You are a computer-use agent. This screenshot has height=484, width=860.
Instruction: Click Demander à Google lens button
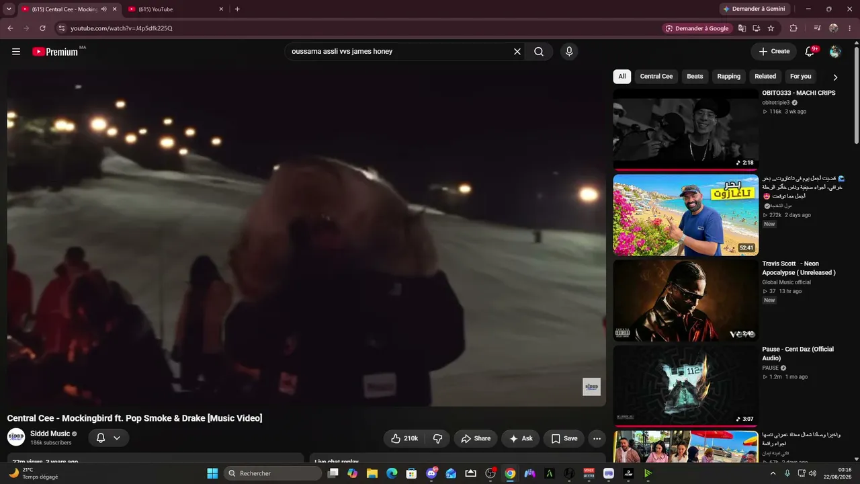pyautogui.click(x=697, y=28)
